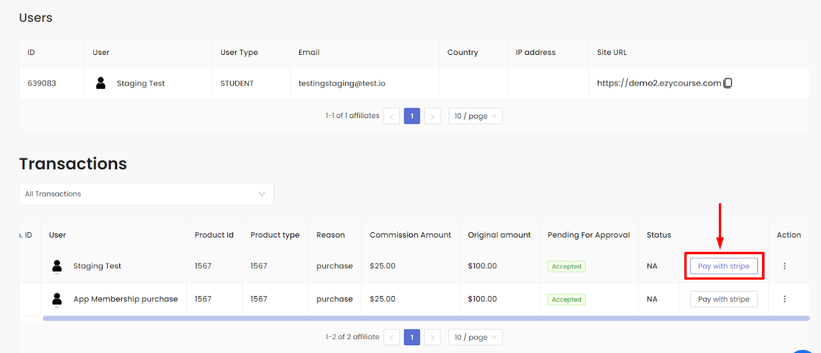This screenshot has width=821, height=353.
Task: Click $25.00 commission in App Membership purchase row
Action: 383,299
